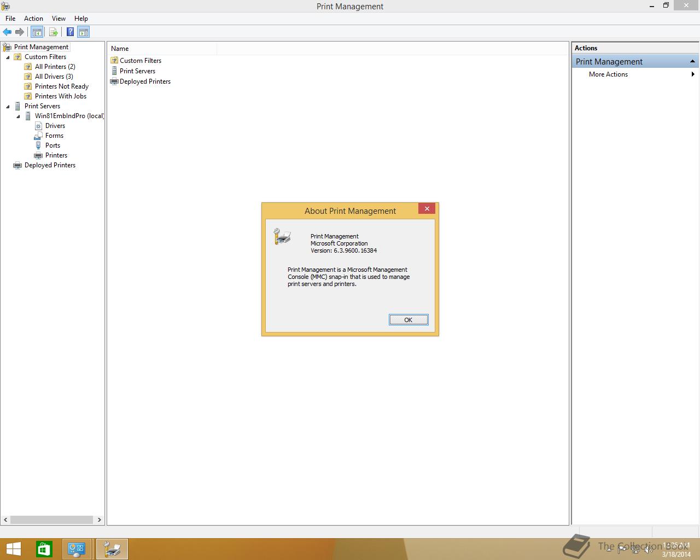Viewport: 700px width, 560px height.
Task: Click the Drivers node icon
Action: pyautogui.click(x=38, y=126)
